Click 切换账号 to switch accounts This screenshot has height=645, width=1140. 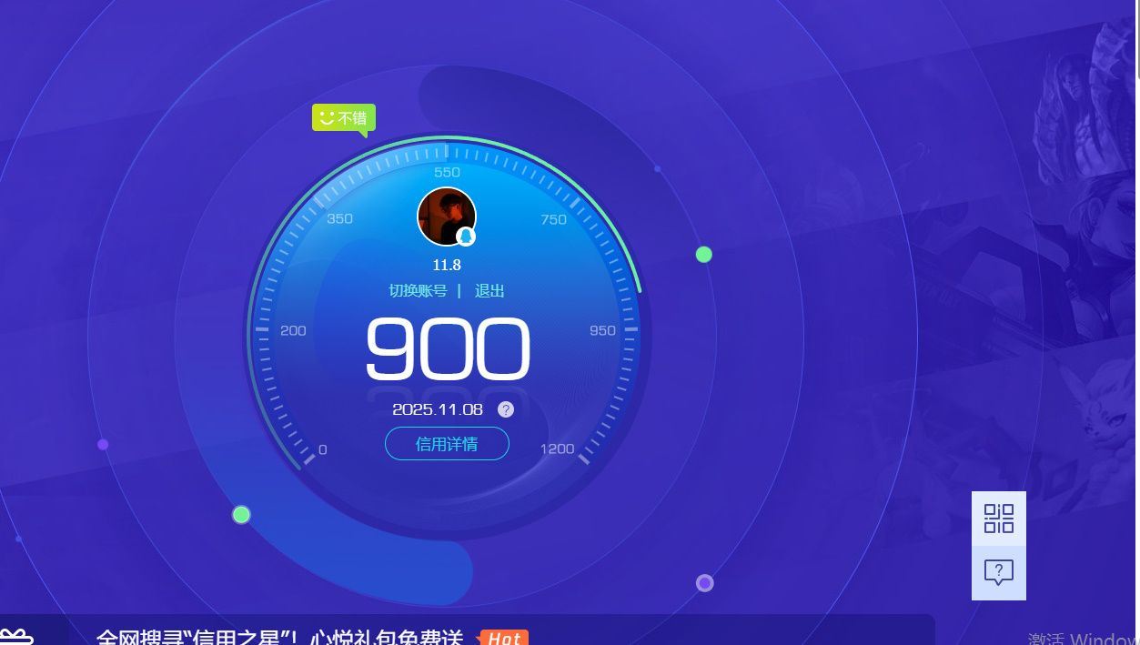click(419, 291)
